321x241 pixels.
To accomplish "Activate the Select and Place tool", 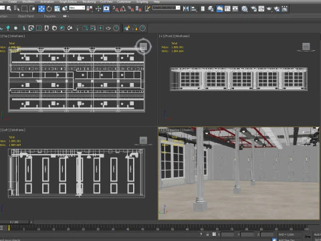I will (x=65, y=9).
